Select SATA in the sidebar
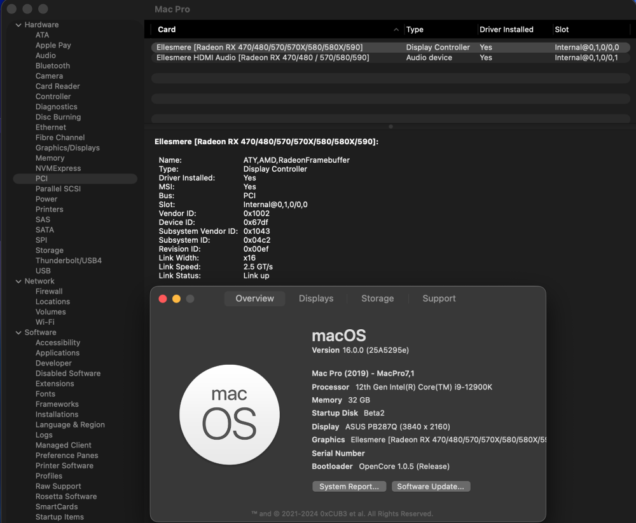636x523 pixels. (45, 230)
